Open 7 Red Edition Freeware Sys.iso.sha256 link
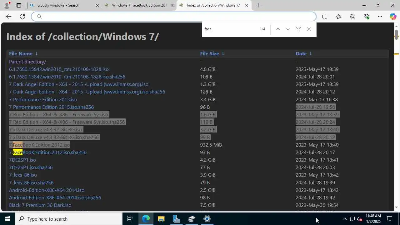The image size is (400, 225). tap(67, 122)
